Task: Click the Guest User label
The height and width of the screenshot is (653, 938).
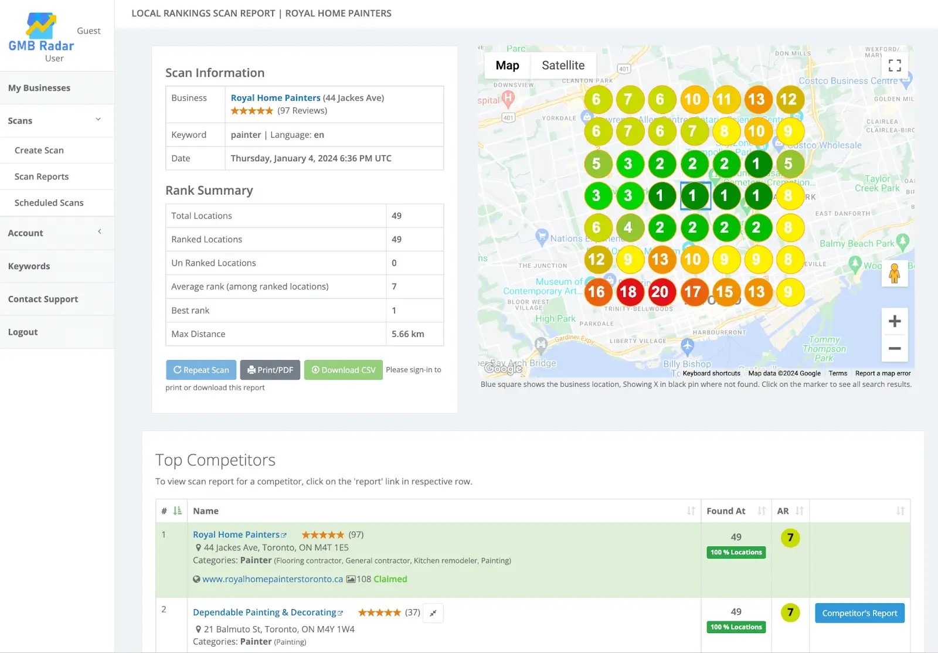Action: [x=89, y=31]
